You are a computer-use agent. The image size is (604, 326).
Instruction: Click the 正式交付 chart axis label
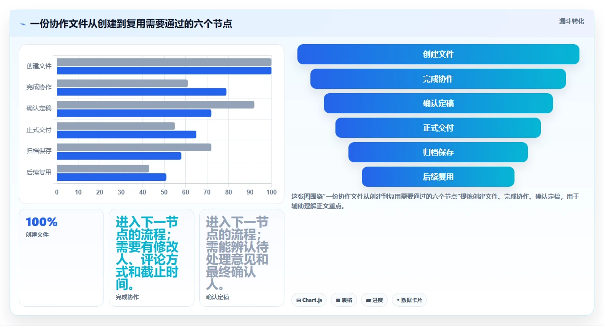39,130
